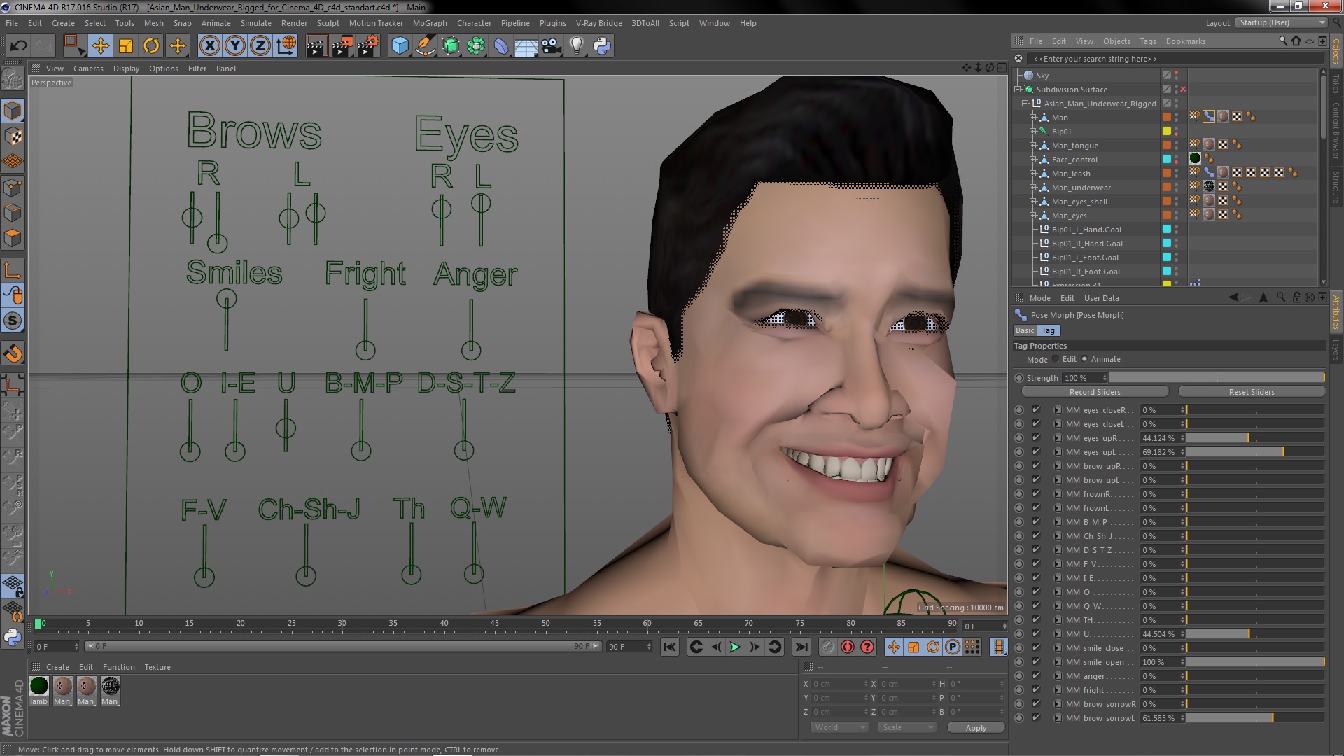Expand the Man_underwear object
The image size is (1344, 756).
(x=1032, y=188)
